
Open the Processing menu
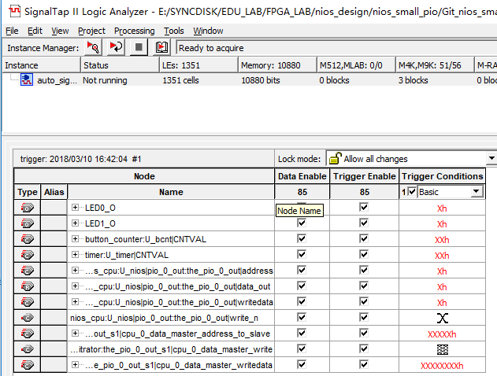(x=135, y=31)
